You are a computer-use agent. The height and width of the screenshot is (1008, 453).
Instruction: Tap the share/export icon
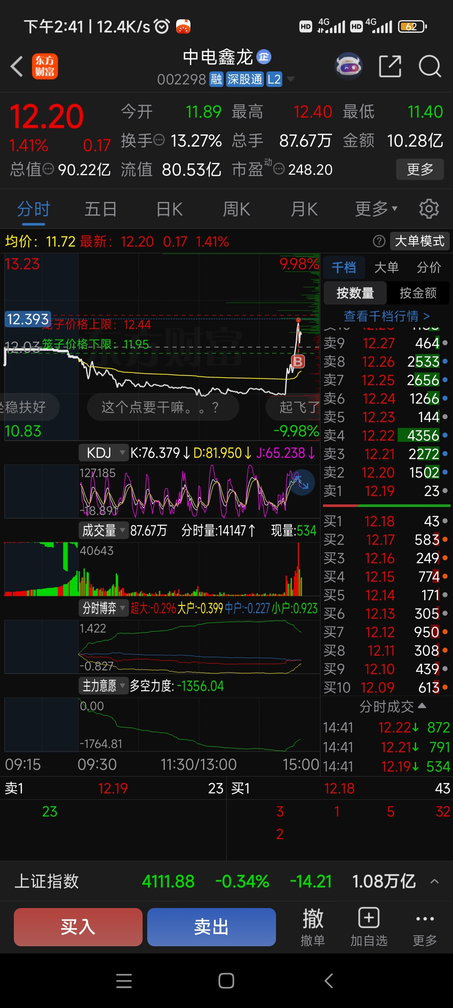(390, 66)
